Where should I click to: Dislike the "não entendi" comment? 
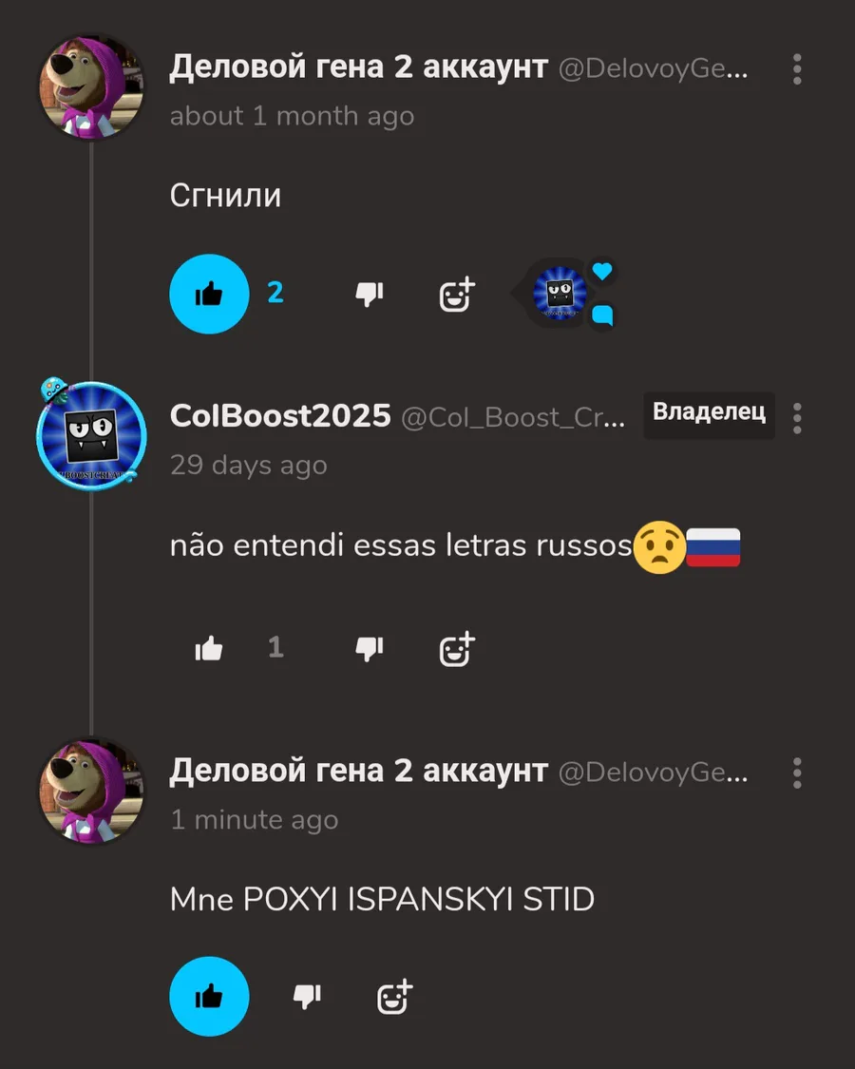pos(369,648)
